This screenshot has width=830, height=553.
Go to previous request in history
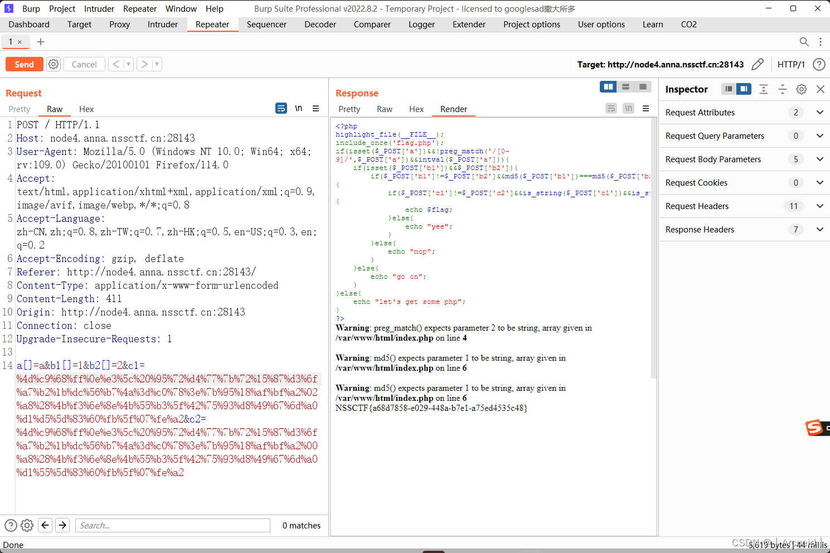pyautogui.click(x=116, y=64)
